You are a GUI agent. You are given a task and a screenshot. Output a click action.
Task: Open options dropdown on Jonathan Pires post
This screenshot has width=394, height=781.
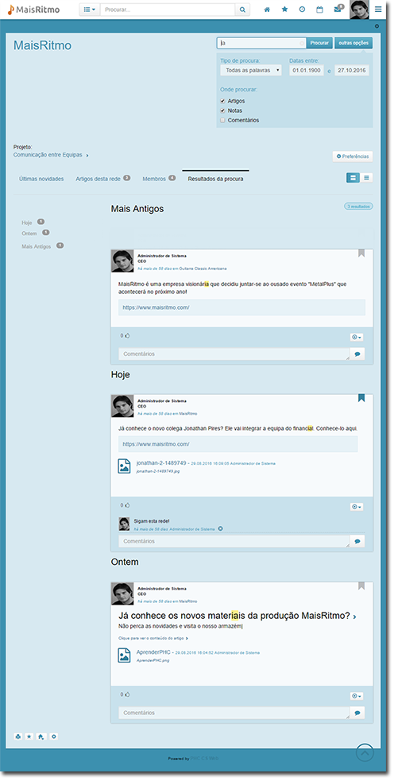tap(357, 507)
